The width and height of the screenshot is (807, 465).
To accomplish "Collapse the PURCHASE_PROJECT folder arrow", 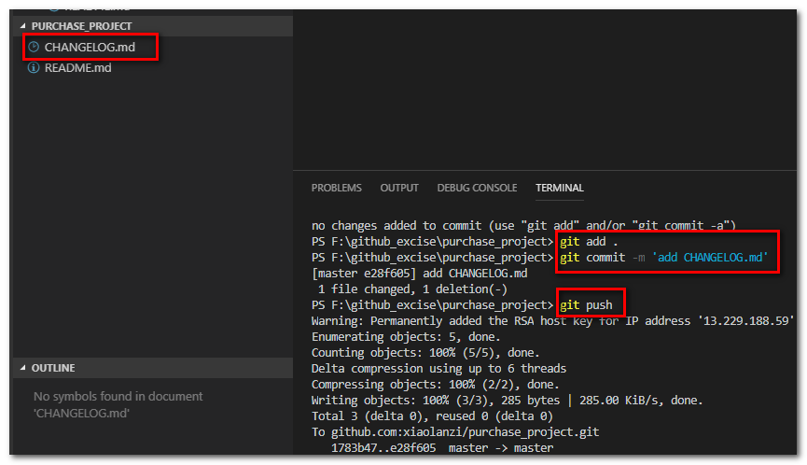I will (22, 26).
